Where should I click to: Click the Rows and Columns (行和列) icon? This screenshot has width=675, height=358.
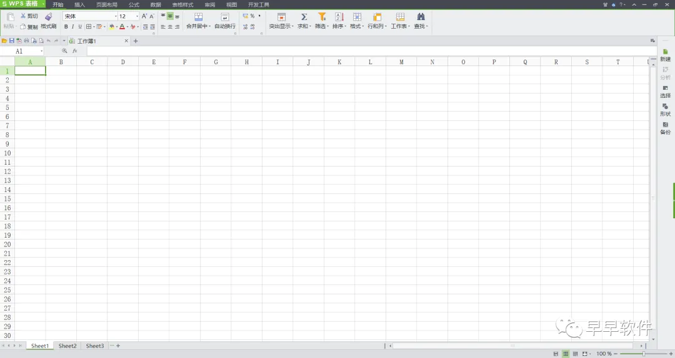(x=377, y=17)
